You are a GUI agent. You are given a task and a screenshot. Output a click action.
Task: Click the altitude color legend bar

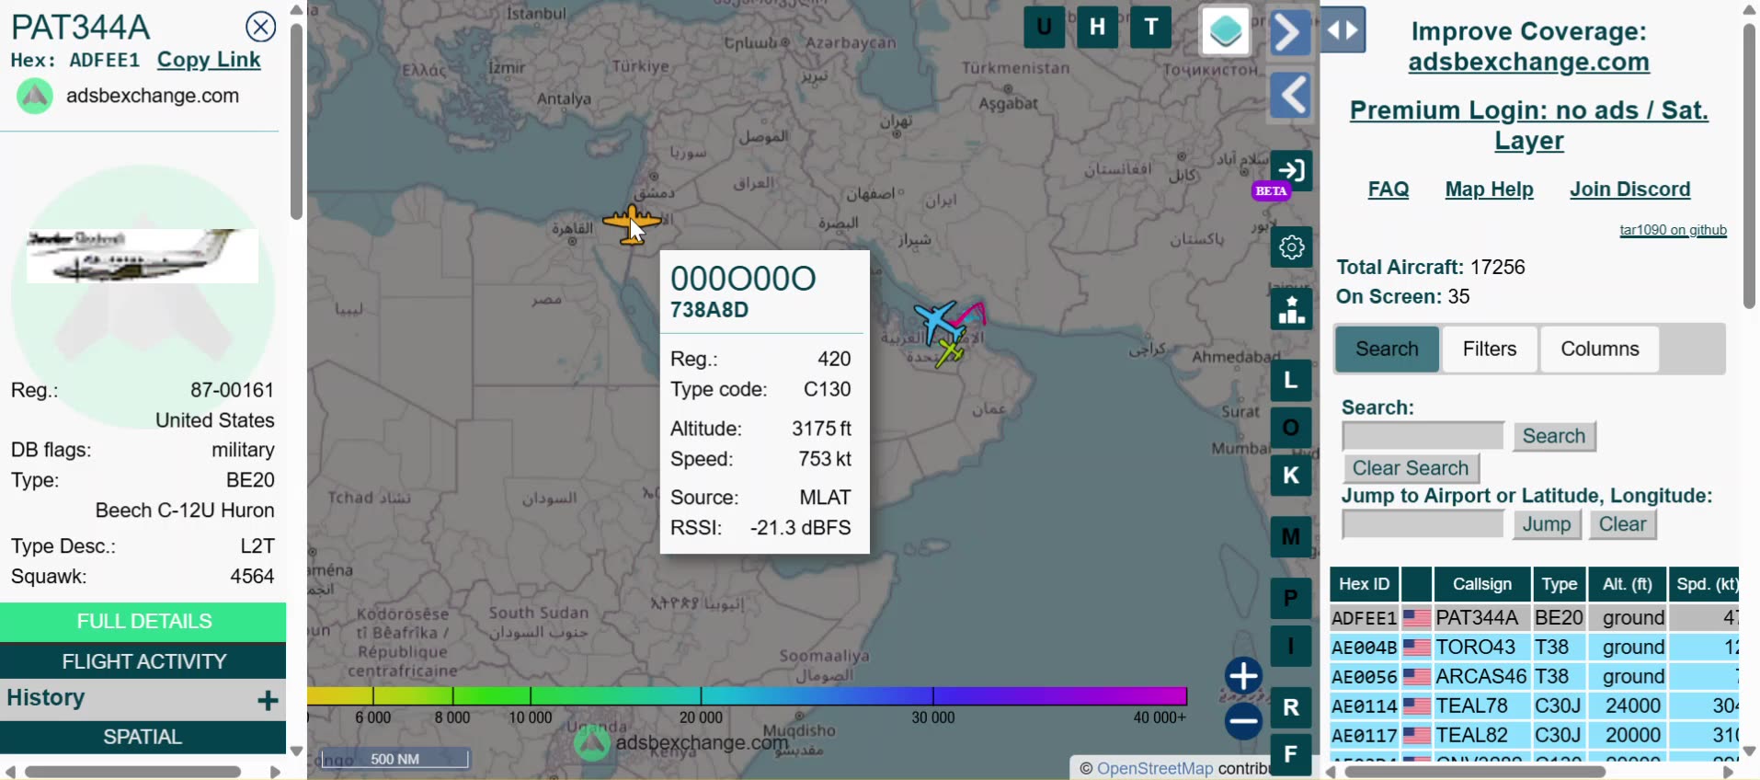(x=747, y=695)
